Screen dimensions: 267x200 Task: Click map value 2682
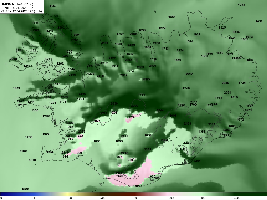61,27
